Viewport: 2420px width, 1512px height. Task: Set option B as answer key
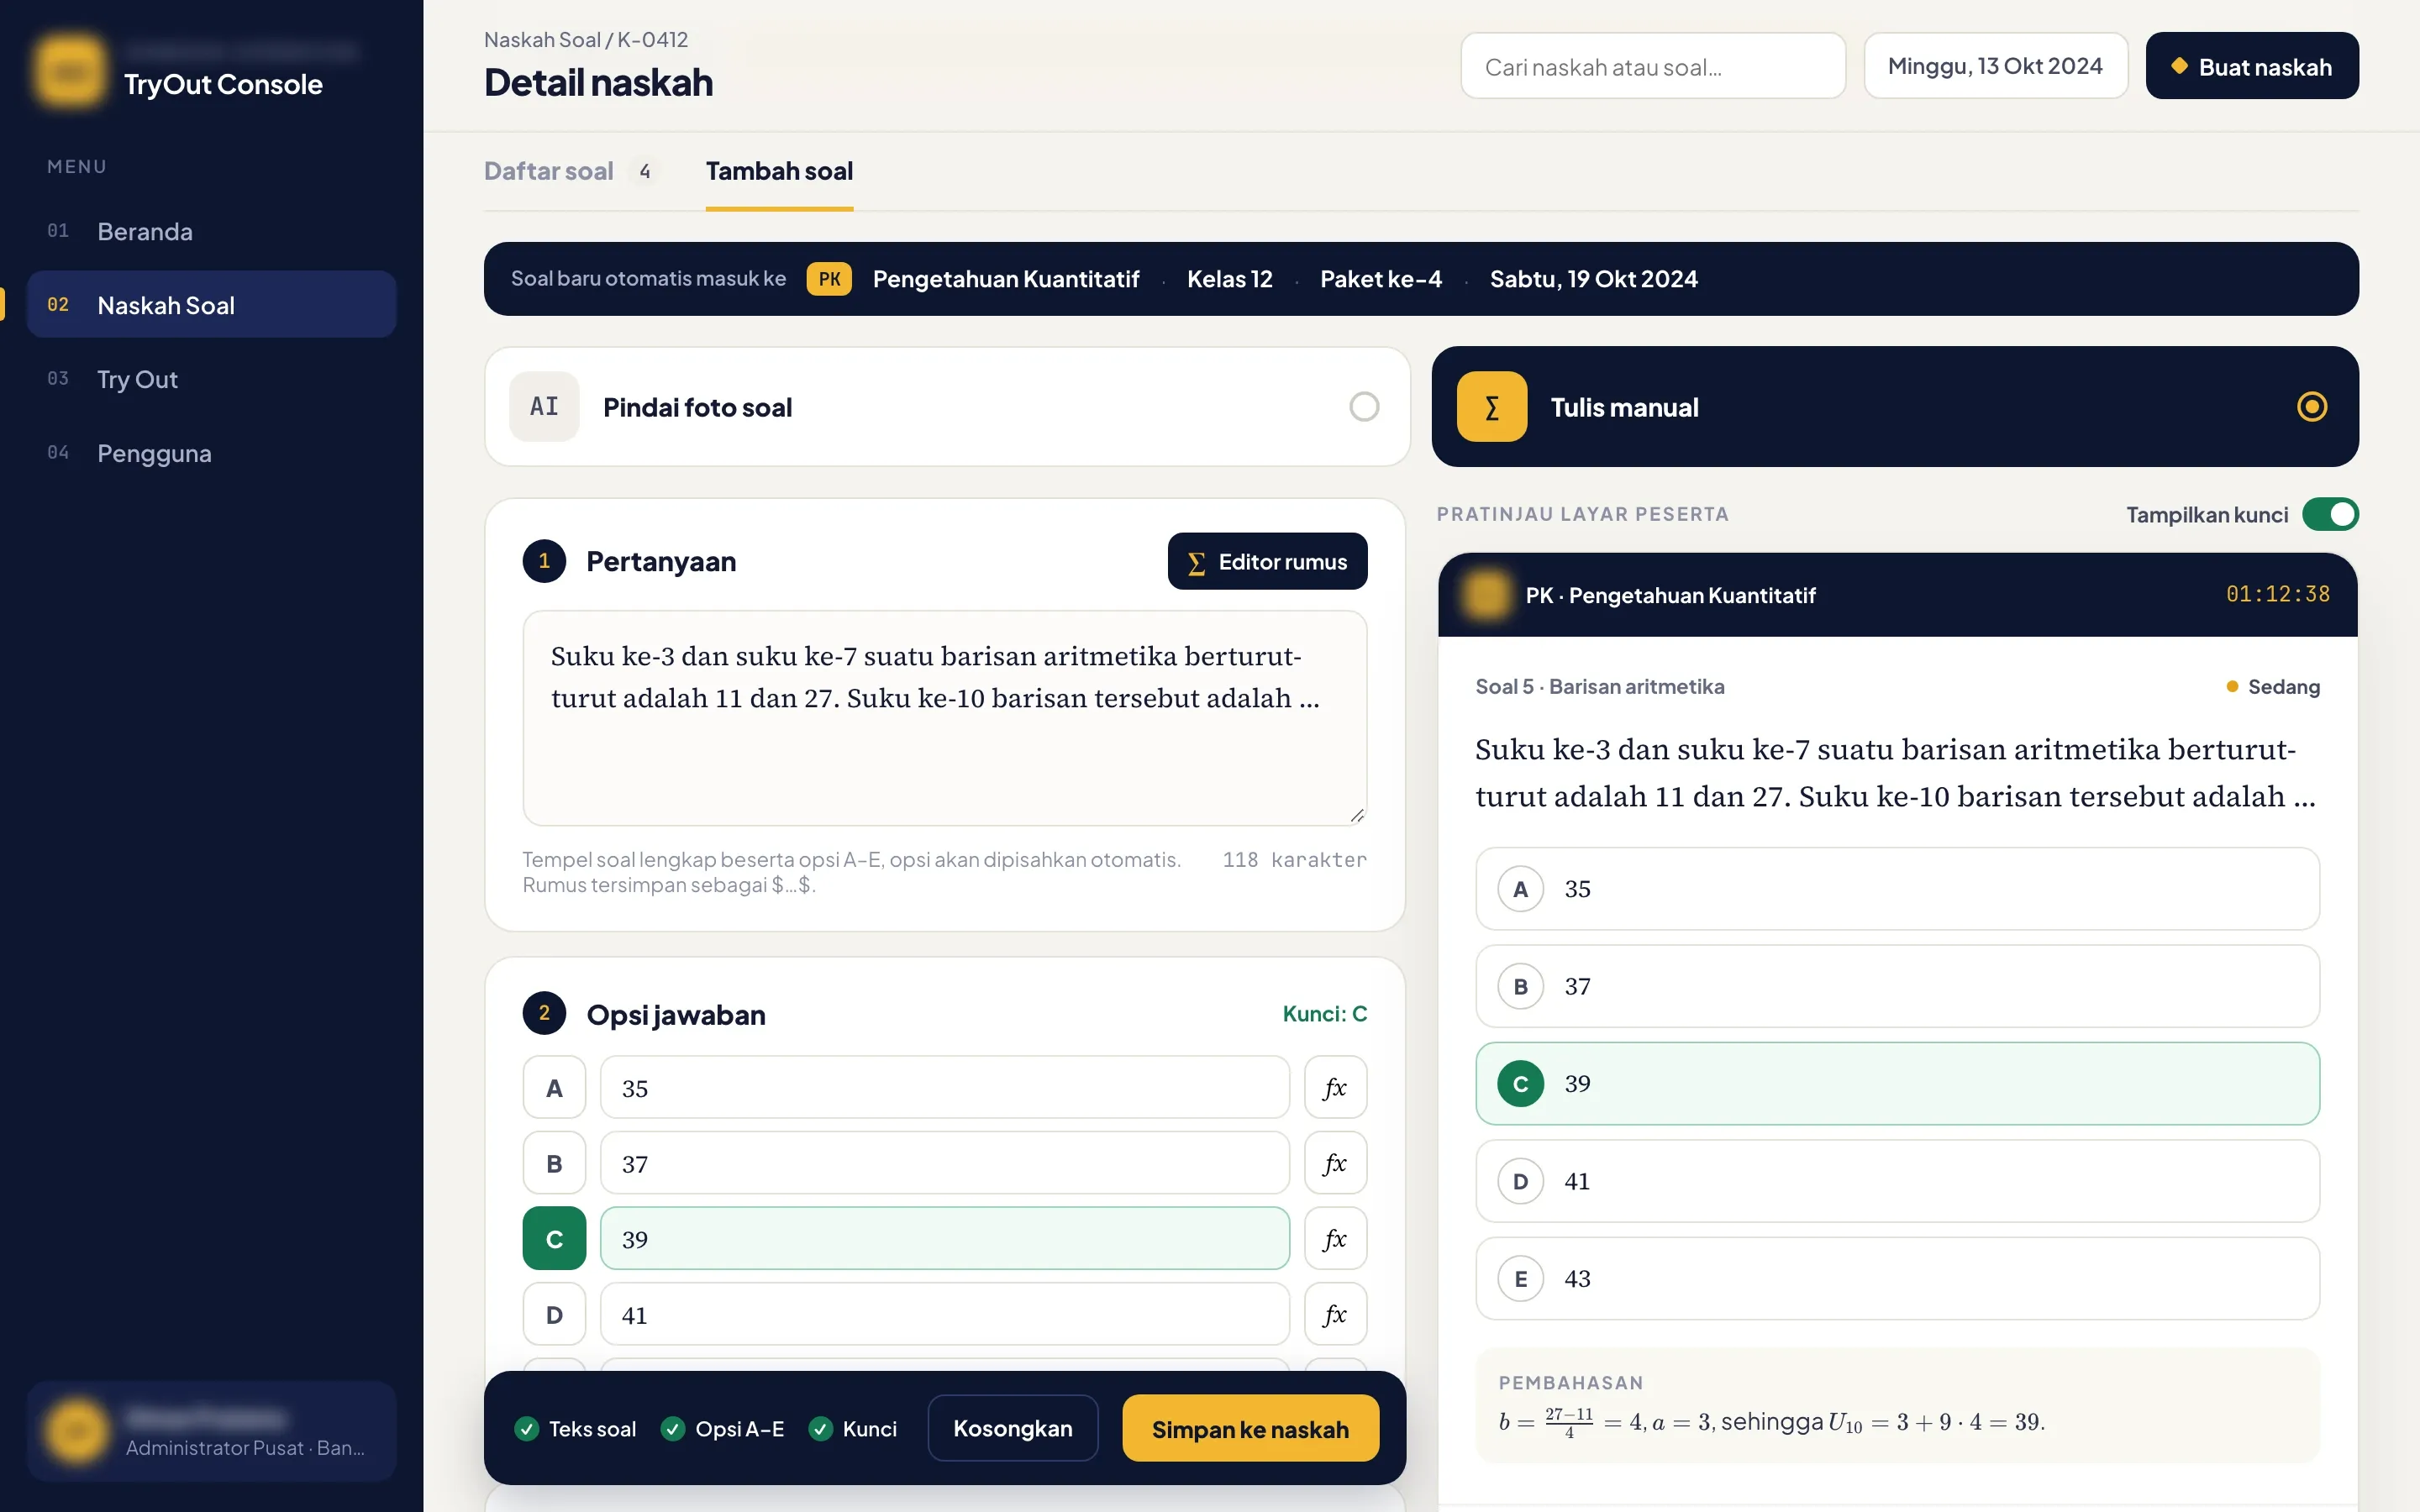click(x=554, y=1163)
